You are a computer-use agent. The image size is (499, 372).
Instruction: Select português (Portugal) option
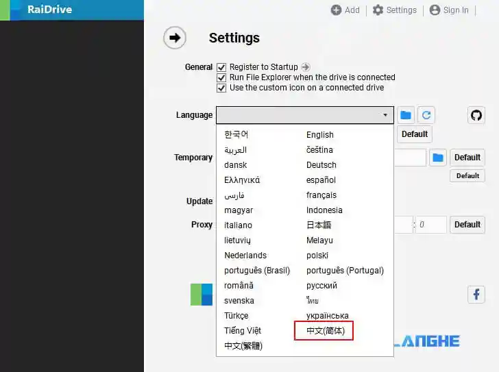point(345,271)
